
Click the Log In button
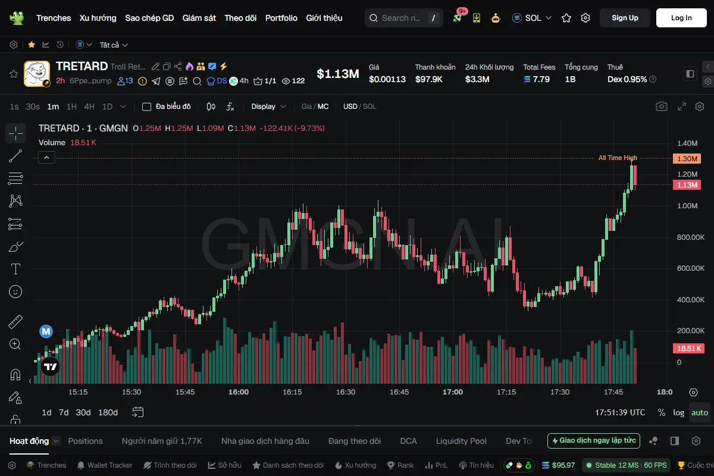(x=681, y=18)
